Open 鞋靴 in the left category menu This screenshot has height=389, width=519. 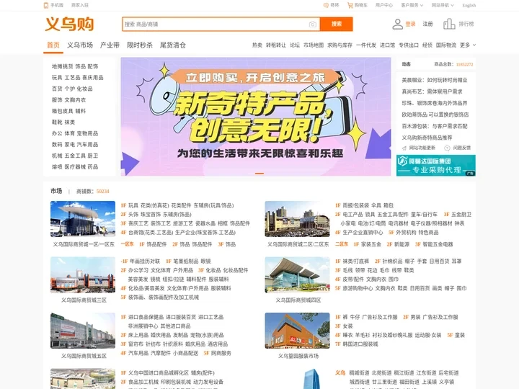[57, 122]
